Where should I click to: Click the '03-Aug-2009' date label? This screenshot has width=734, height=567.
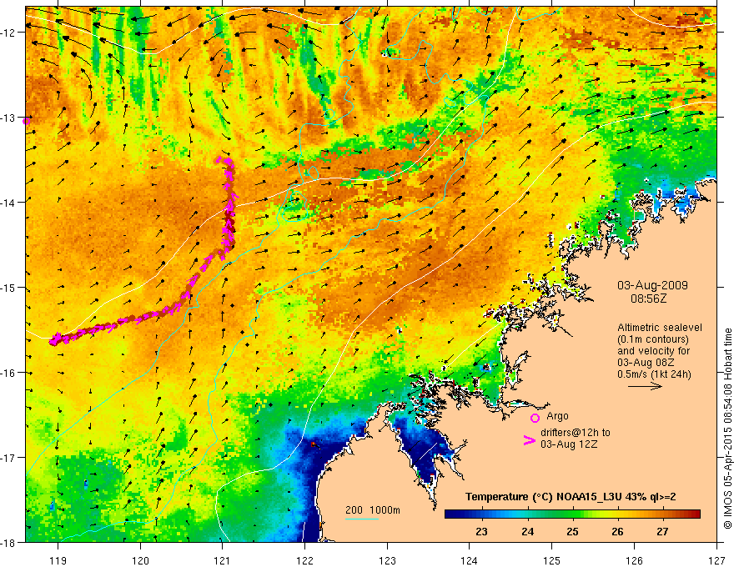(x=652, y=285)
